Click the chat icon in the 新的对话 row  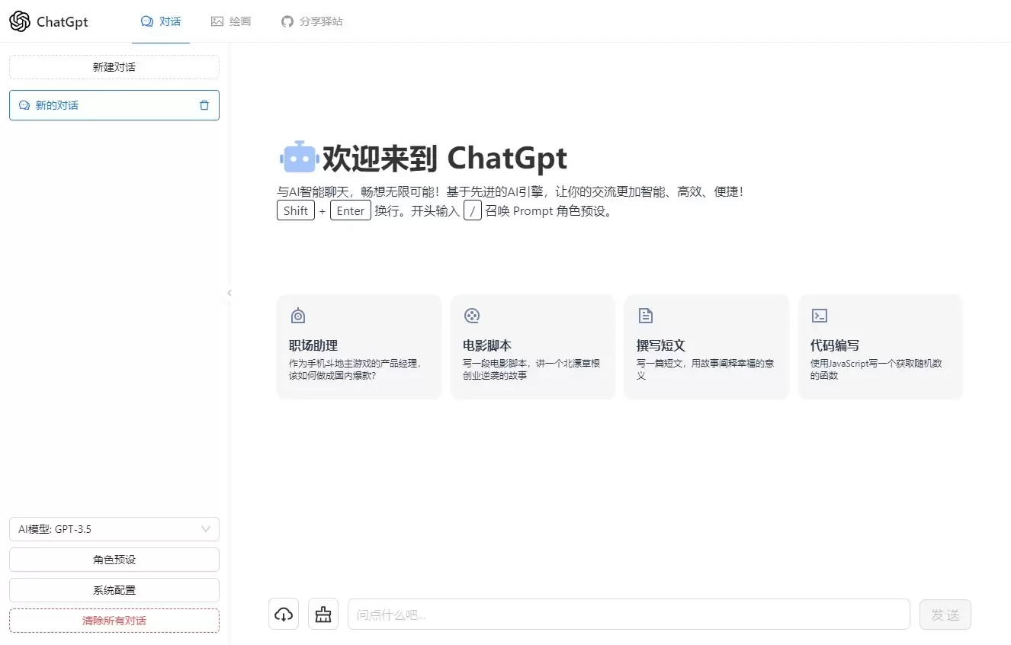[x=24, y=105]
